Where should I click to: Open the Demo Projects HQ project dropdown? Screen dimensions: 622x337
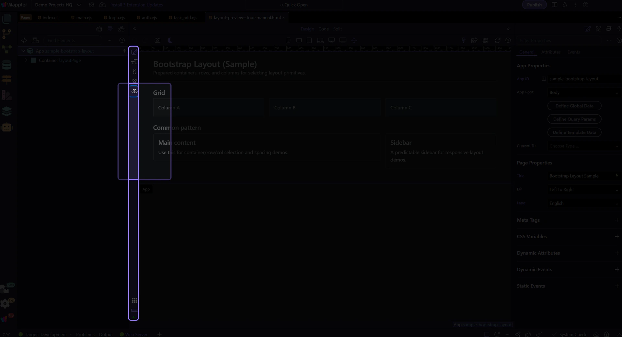58,5
